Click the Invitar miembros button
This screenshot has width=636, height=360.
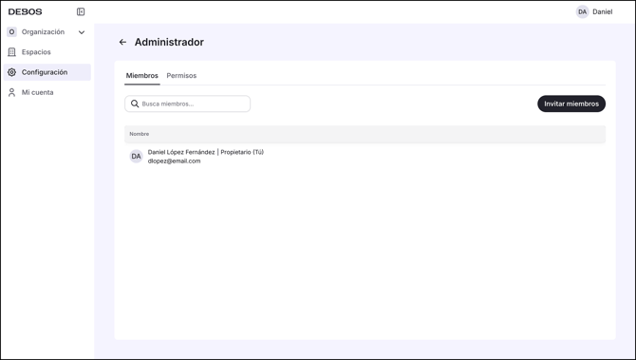(x=571, y=104)
